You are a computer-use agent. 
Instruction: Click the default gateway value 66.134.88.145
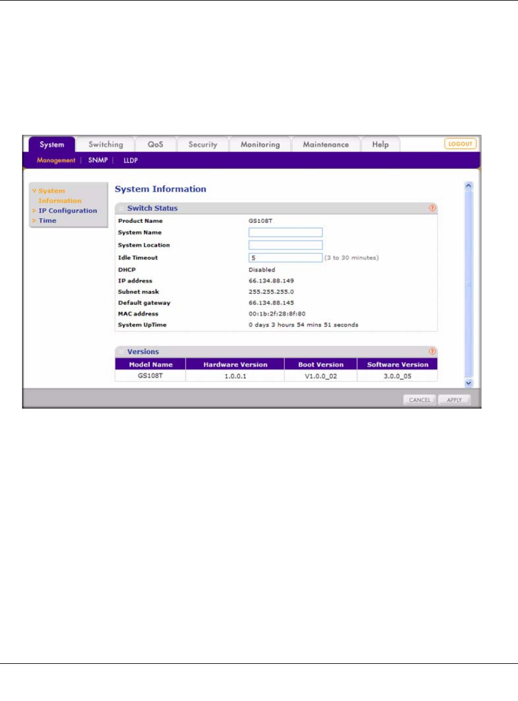271,303
